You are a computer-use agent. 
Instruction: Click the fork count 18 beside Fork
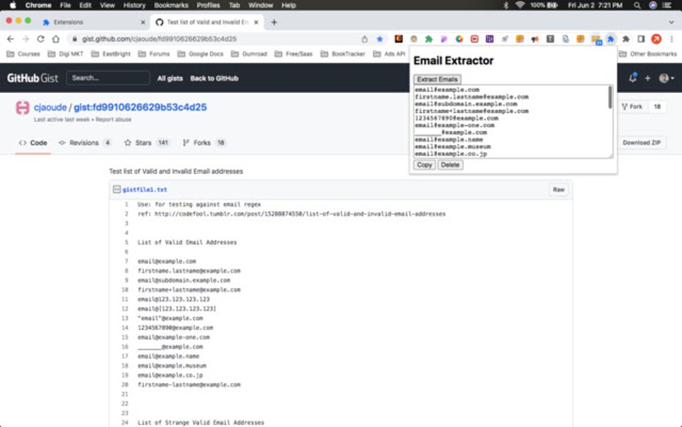click(x=657, y=106)
